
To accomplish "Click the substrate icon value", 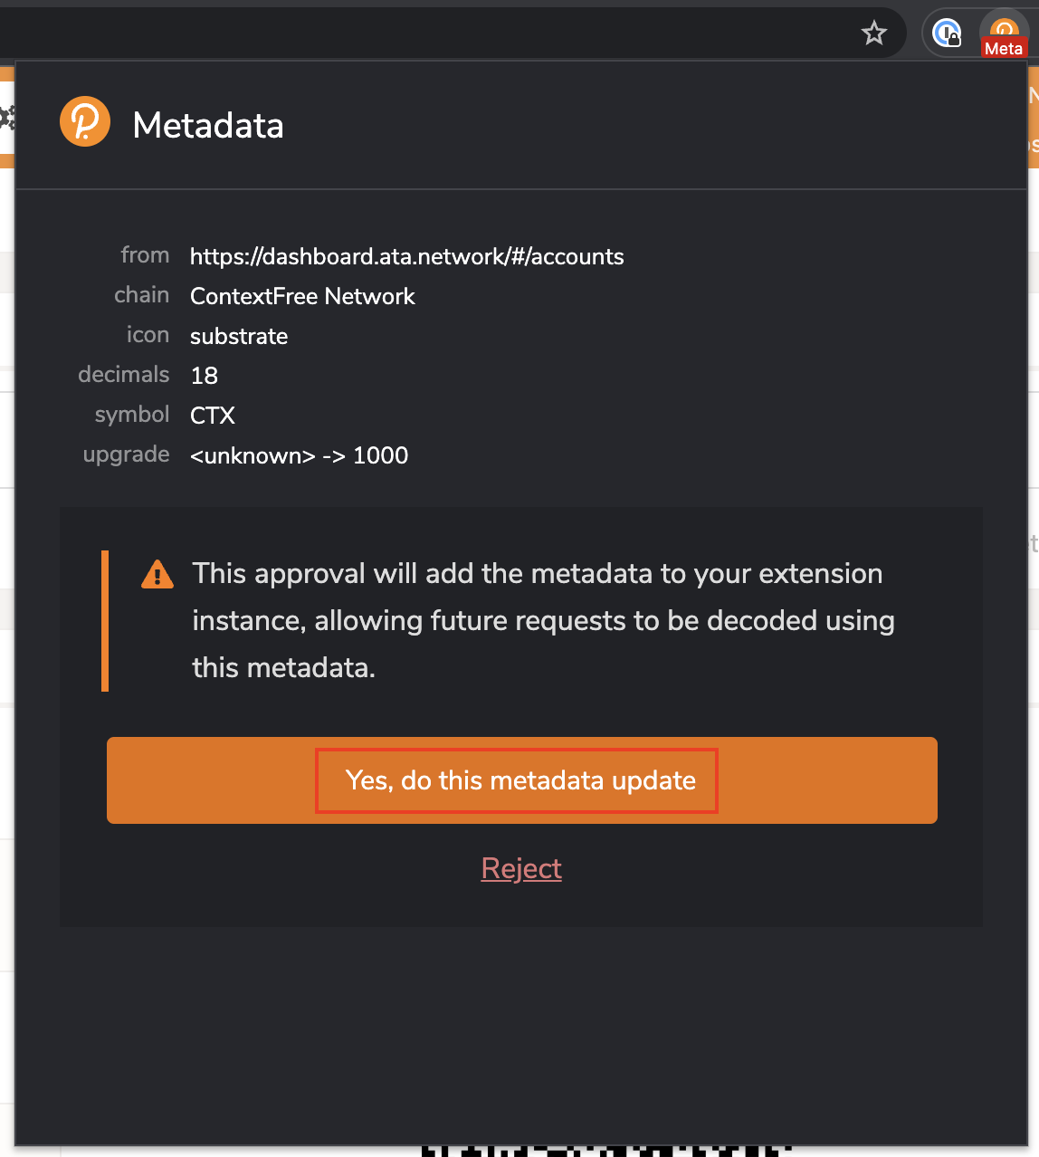I will pyautogui.click(x=239, y=336).
